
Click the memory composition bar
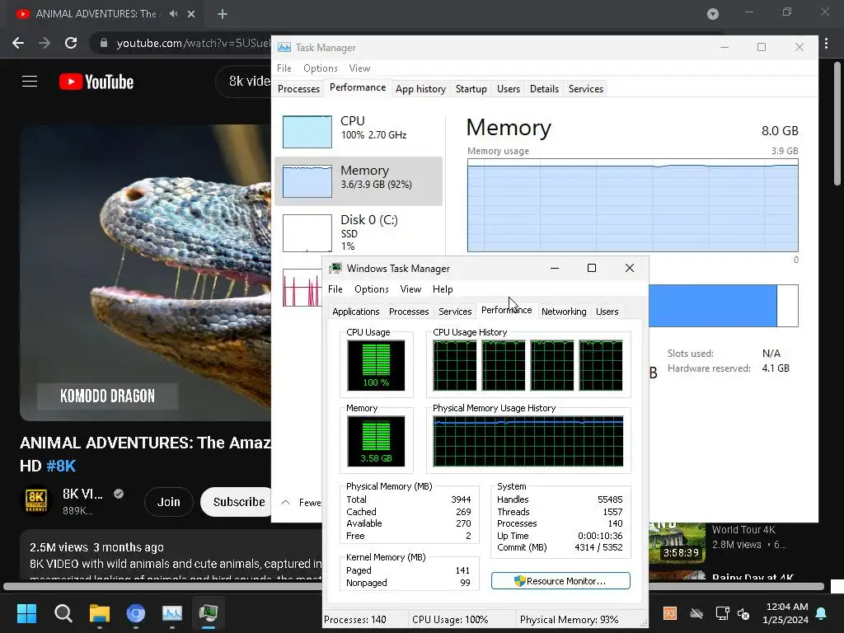tap(723, 306)
